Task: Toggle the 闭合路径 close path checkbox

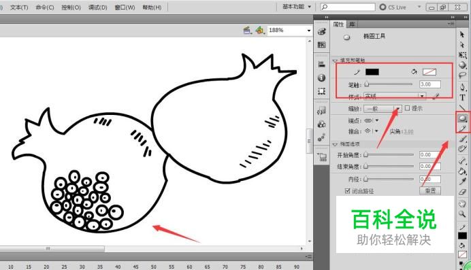Action: [x=348, y=191]
